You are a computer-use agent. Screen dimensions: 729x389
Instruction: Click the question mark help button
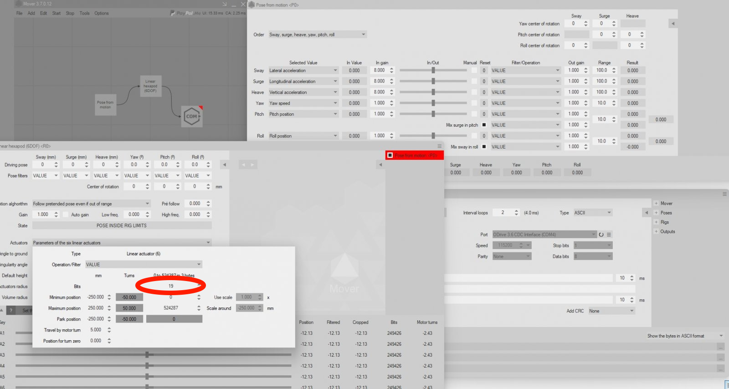[x=11, y=311]
